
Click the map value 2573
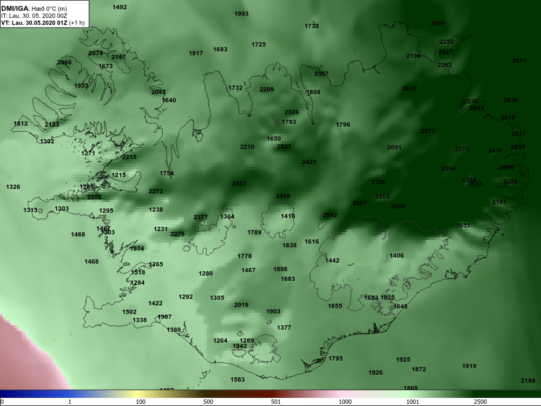[428, 131]
